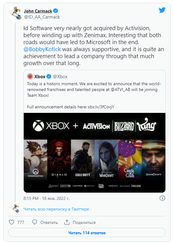Click the verified badge next to John Carmack
Viewport: 173px width, 244px height.
coord(56,11)
